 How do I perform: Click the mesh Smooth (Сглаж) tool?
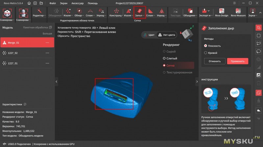click(x=150, y=12)
